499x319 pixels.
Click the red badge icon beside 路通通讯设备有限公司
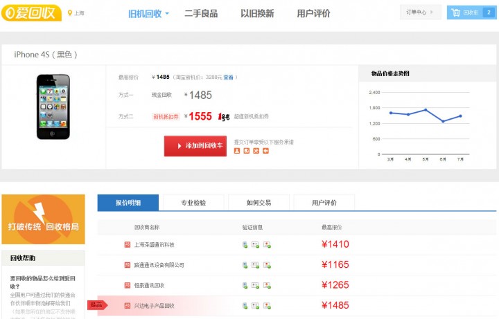tap(128, 265)
